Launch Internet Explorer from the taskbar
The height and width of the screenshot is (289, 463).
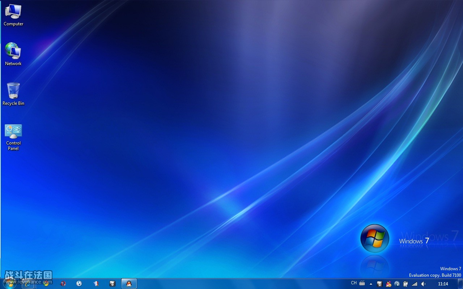(28, 284)
